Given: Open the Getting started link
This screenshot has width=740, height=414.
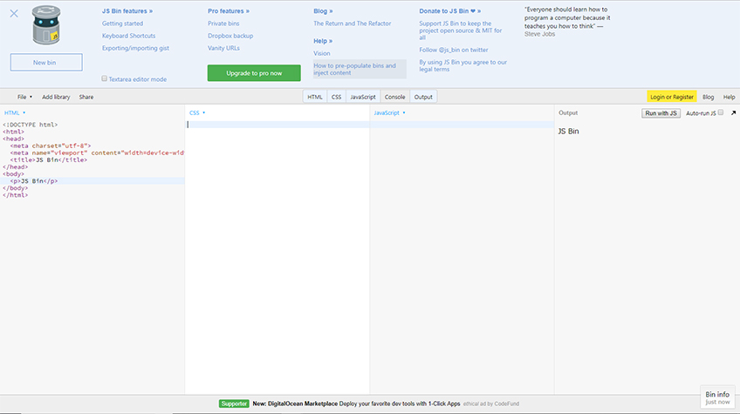Looking at the screenshot, I should (122, 24).
